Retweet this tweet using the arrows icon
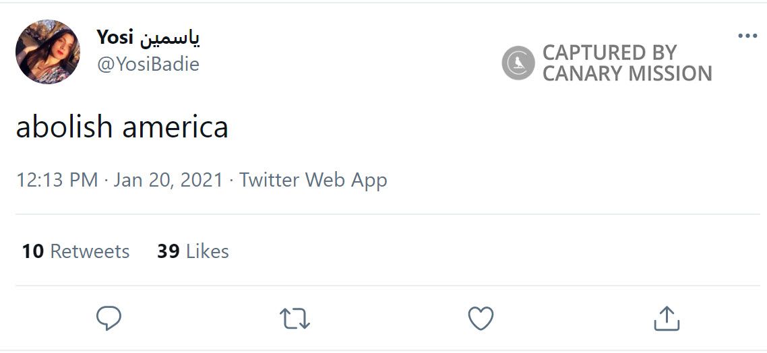767x353 pixels. pos(295,319)
